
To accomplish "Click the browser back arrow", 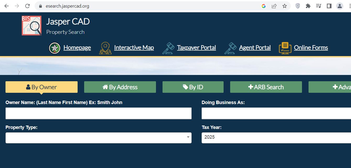I will tap(7, 6).
